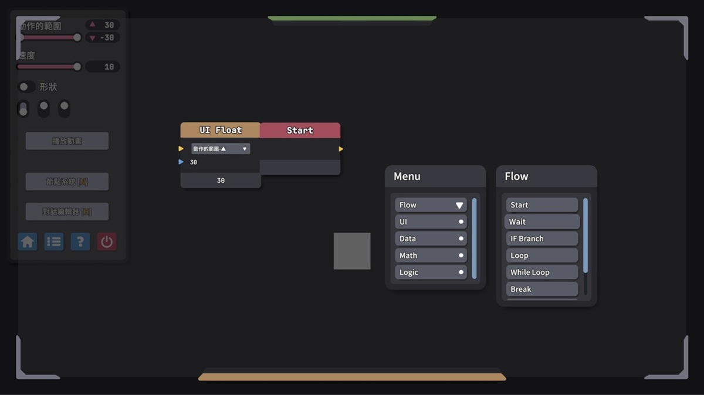Click the question mark help icon
Screen dimensions: 704x395
pyautogui.click(x=80, y=241)
